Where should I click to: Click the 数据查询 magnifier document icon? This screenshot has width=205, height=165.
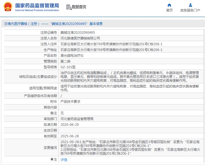pos(69,7)
